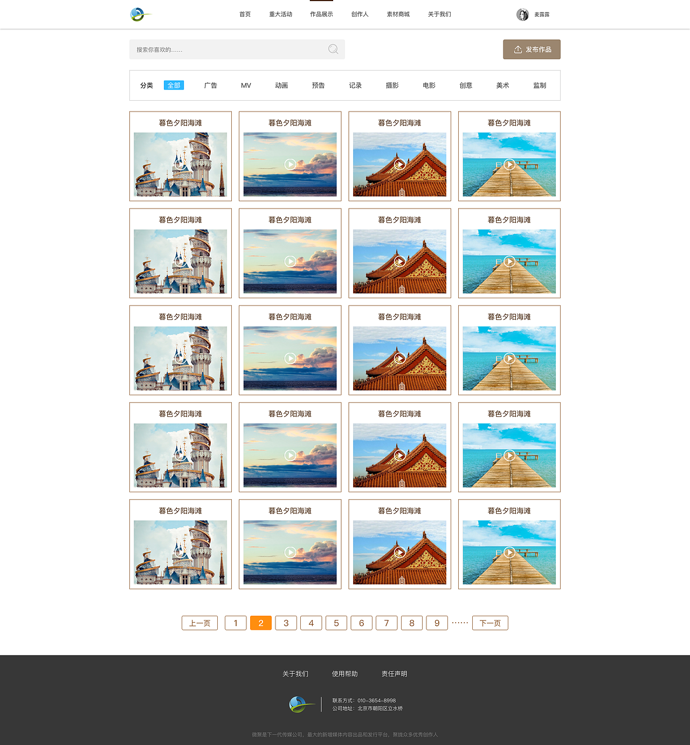Go to page 4 in pagination

(x=311, y=623)
